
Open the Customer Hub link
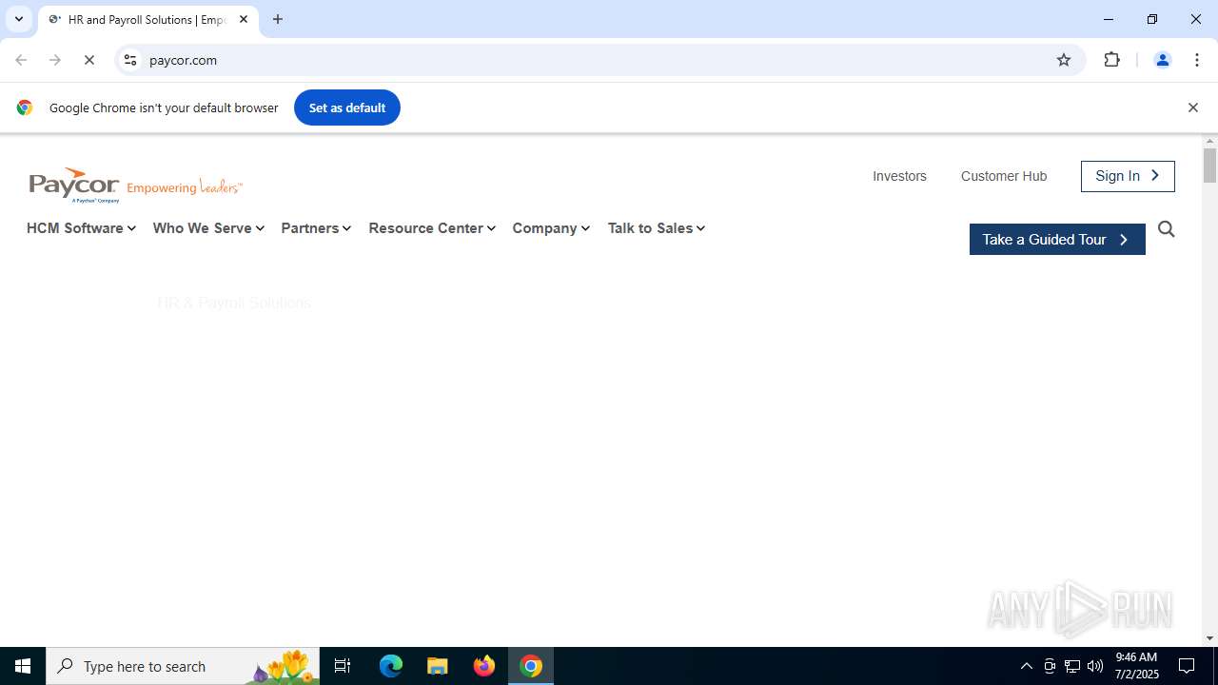[x=1004, y=176]
